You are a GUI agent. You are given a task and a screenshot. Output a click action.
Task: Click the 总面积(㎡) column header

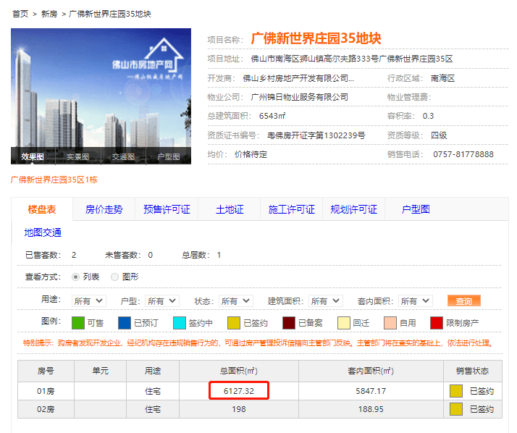[x=239, y=371]
